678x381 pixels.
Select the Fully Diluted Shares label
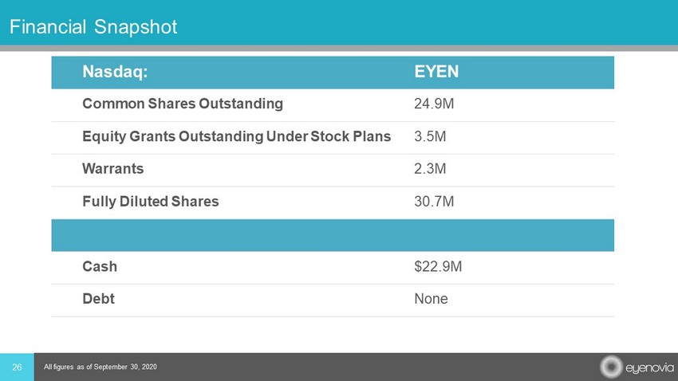(150, 202)
